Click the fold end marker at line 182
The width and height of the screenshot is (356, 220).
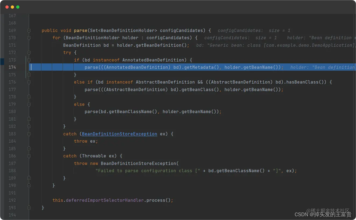click(x=29, y=126)
